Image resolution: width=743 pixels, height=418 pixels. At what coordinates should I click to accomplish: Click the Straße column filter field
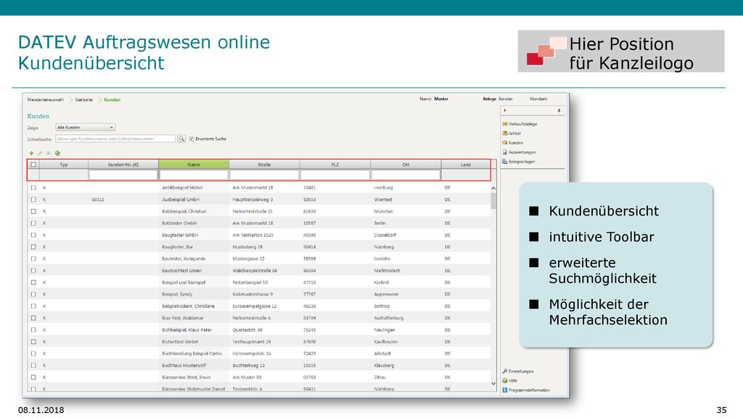(x=264, y=175)
